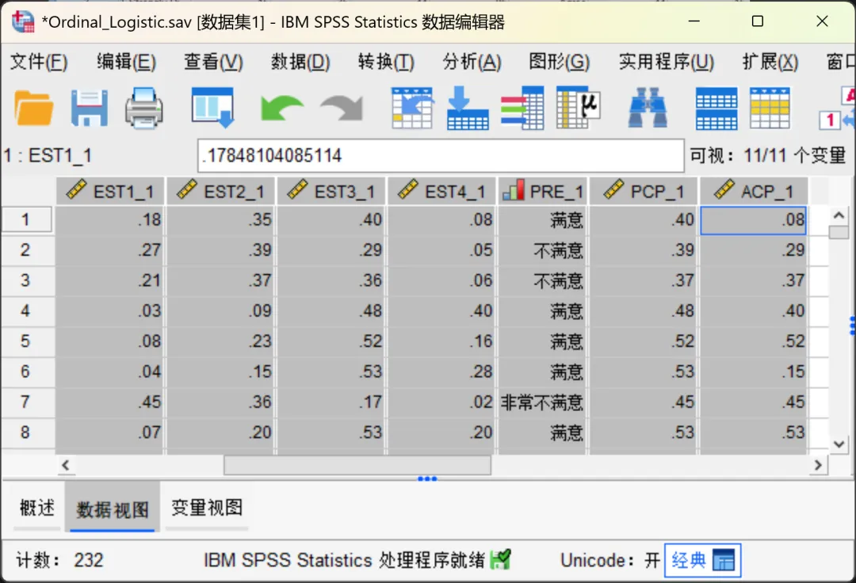This screenshot has height=583, width=856.
Task: Minimize the SPSS window
Action: (x=694, y=21)
